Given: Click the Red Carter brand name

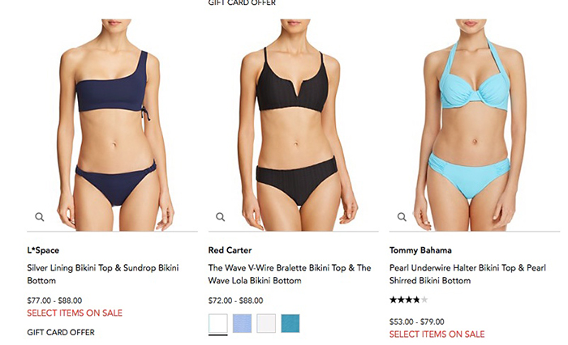Looking at the screenshot, I should coord(230,250).
